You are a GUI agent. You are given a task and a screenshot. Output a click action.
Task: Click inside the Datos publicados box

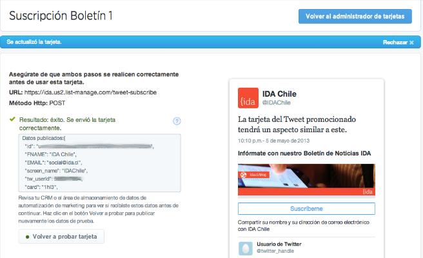click(x=99, y=163)
